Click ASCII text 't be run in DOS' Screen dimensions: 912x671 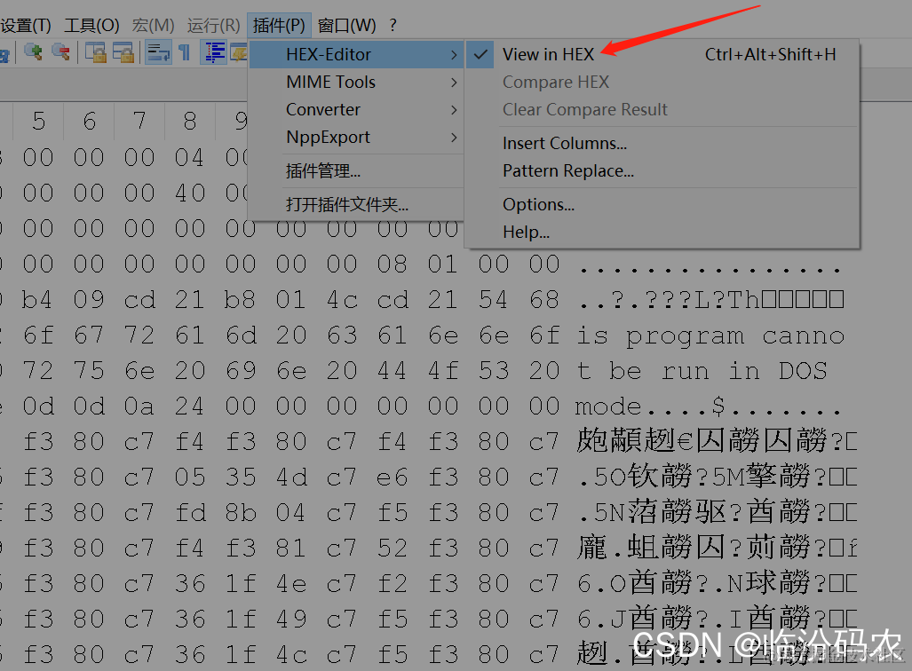[702, 371]
